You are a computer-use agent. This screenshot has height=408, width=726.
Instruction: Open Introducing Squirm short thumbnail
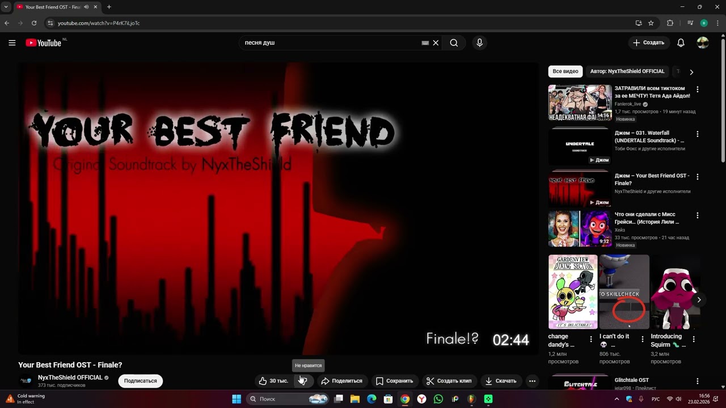(x=676, y=292)
